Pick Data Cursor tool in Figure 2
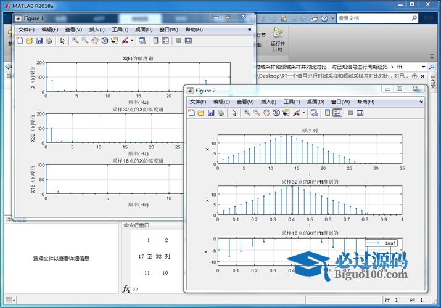 [286, 113]
